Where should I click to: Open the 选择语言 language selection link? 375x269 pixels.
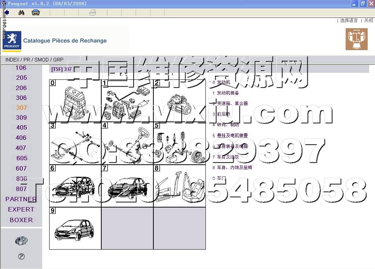pyautogui.click(x=349, y=20)
